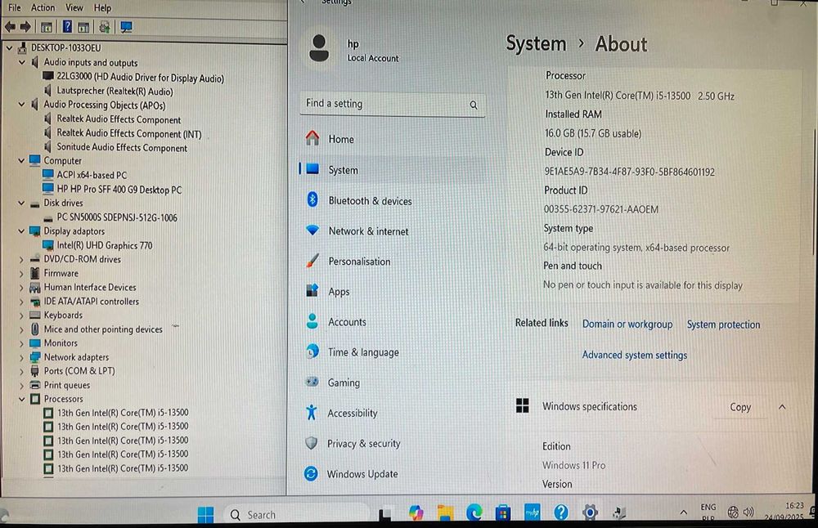
Task: Click the Find a setting search box
Action: click(393, 104)
